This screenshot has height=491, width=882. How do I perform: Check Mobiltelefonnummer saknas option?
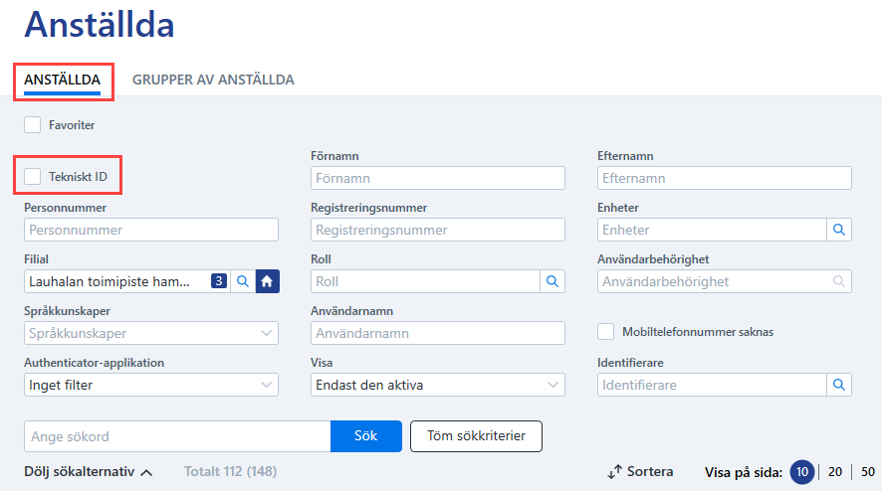coord(606,331)
